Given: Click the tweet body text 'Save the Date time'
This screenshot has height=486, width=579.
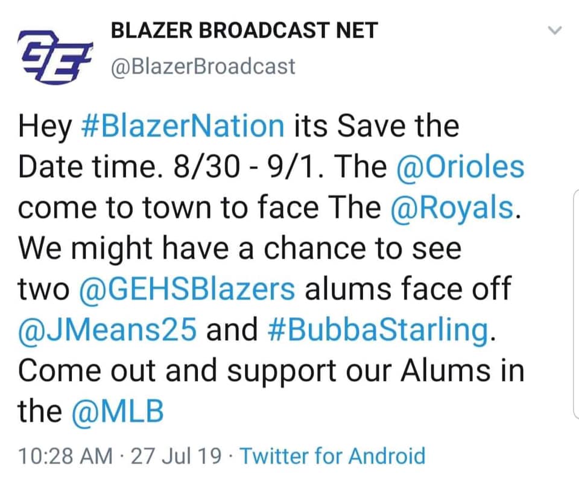Looking at the screenshot, I should [239, 147].
